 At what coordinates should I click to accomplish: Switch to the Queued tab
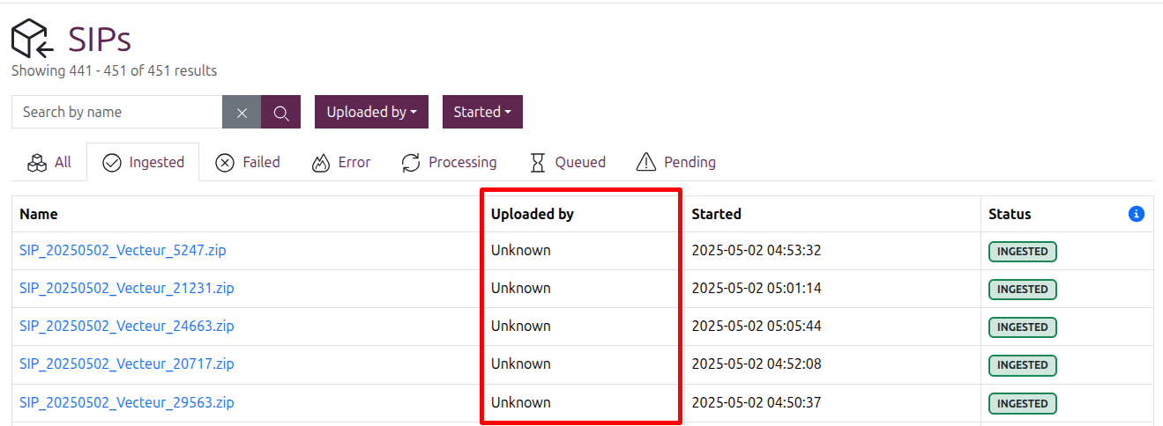pos(567,162)
